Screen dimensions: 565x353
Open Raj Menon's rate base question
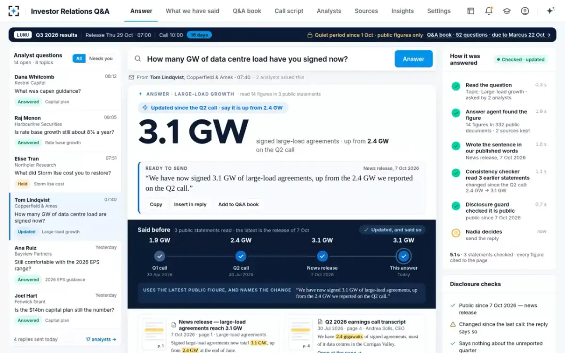(65, 130)
